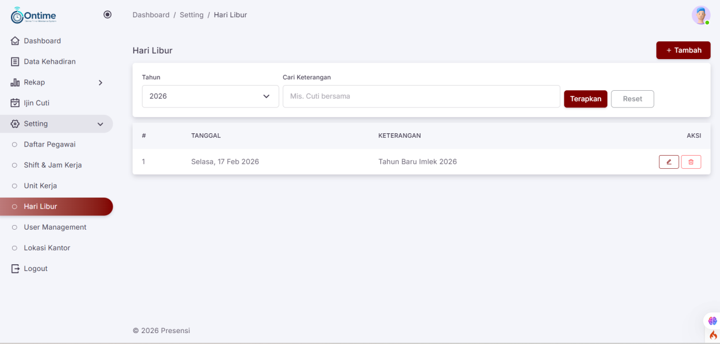Image resolution: width=720 pixels, height=344 pixels.
Task: Click the flame icon at the bottom right
Action: click(x=713, y=335)
